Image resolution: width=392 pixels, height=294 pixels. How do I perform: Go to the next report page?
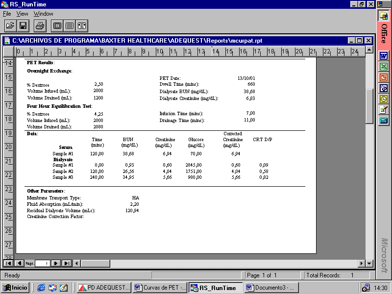coord(56,263)
